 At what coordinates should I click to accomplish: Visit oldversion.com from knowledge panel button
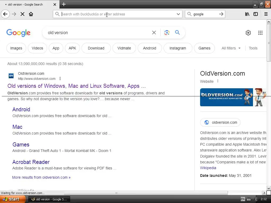pos(220,122)
